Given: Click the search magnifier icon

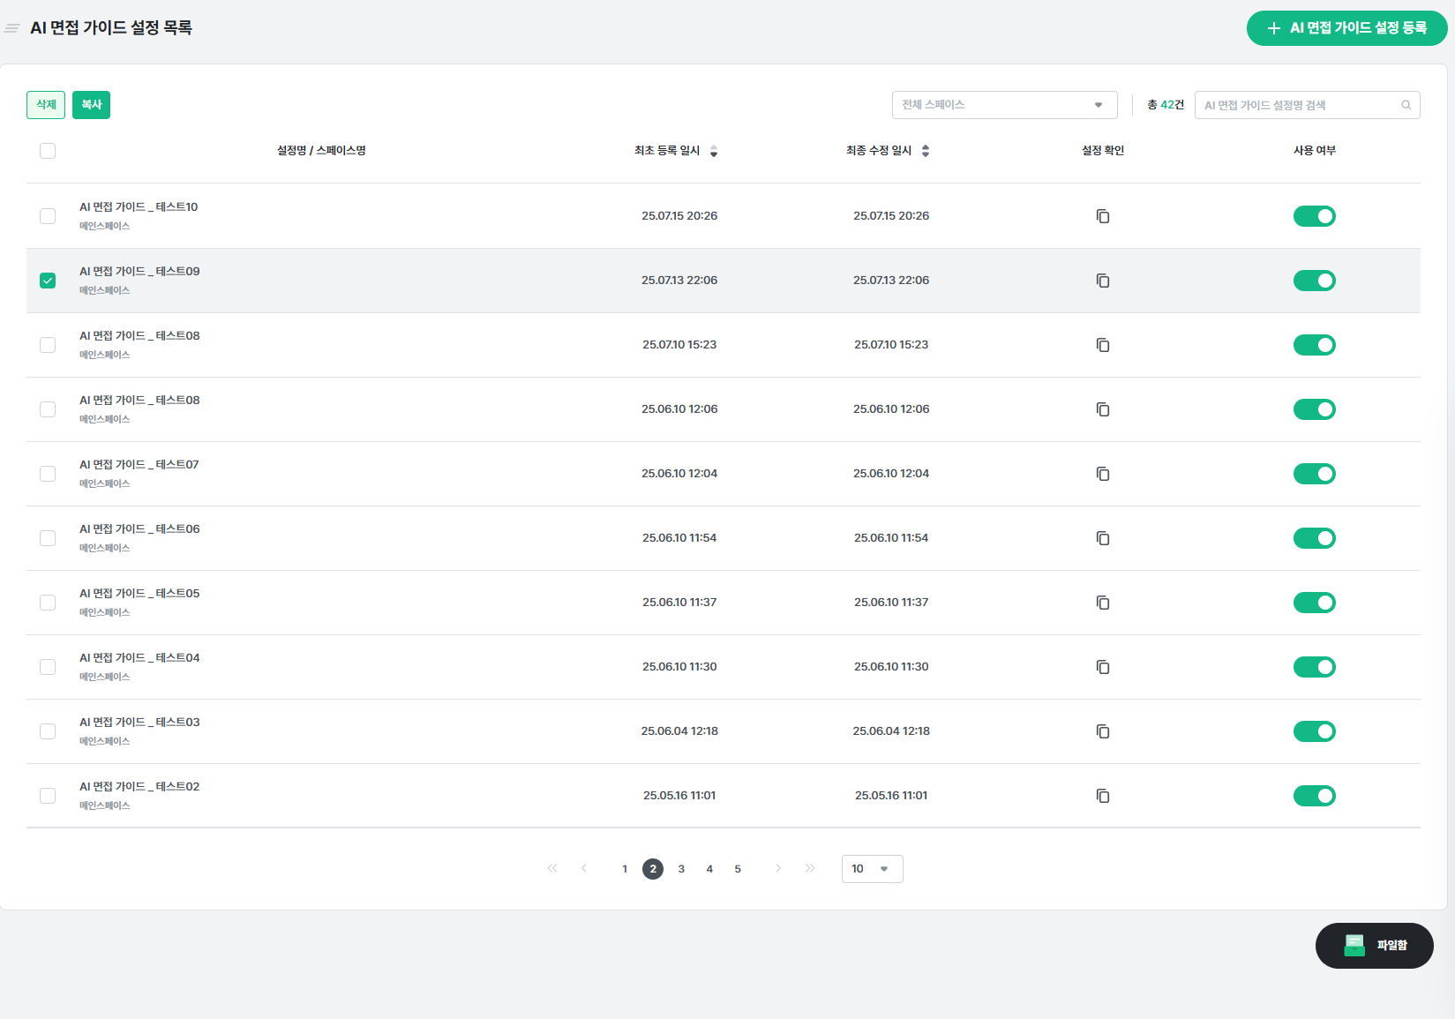Looking at the screenshot, I should tap(1406, 105).
